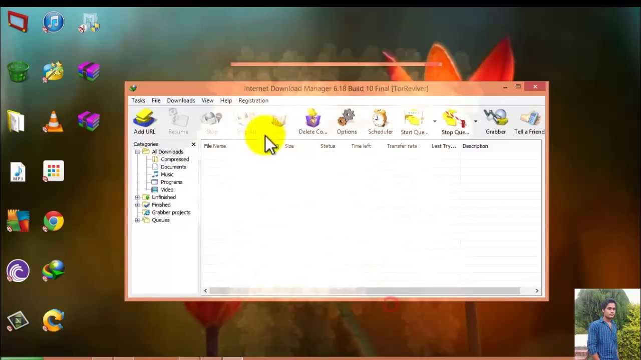Select the Video category
641x360 pixels.
pos(167,189)
